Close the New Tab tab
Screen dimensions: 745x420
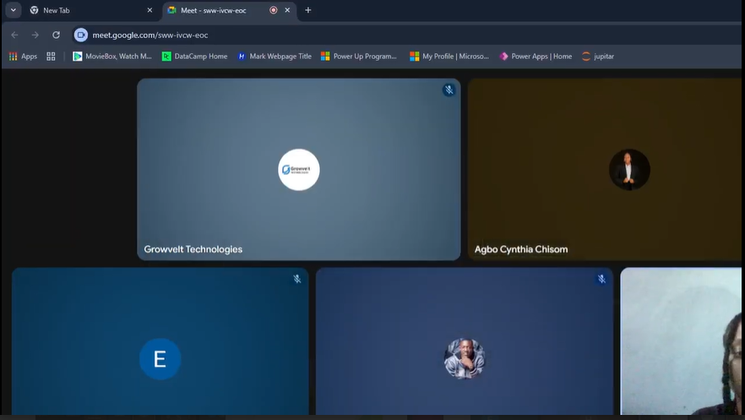point(150,10)
